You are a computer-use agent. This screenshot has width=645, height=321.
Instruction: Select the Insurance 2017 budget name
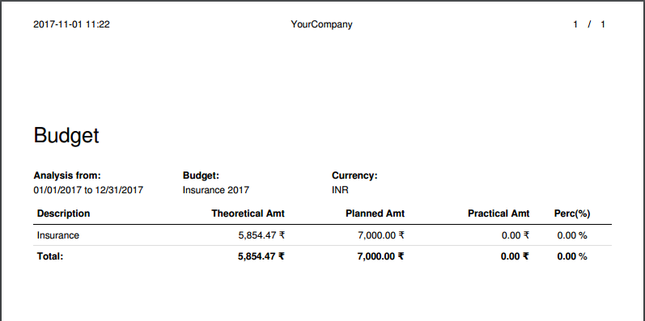[216, 190]
